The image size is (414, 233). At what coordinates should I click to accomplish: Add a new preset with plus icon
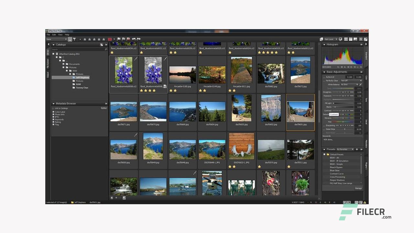pos(357,149)
